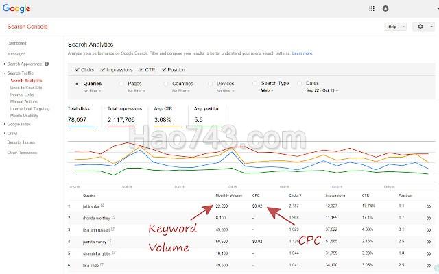Open No filter dropdown under Devices
The height and width of the screenshot is (274, 439).
[226, 91]
